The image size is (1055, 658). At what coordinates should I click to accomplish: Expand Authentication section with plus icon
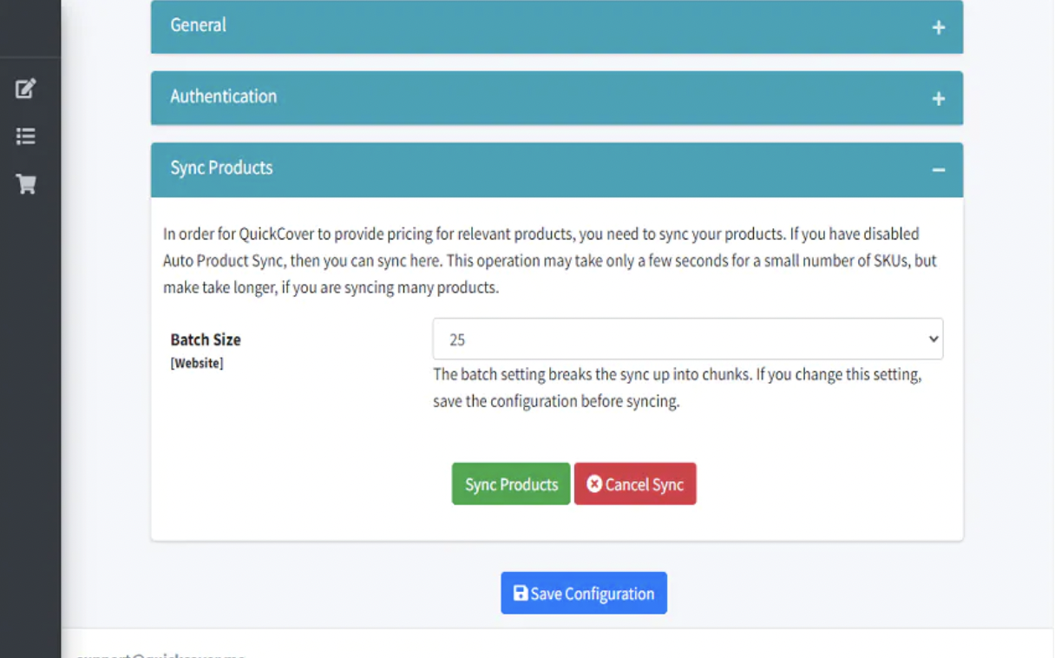[x=938, y=99]
